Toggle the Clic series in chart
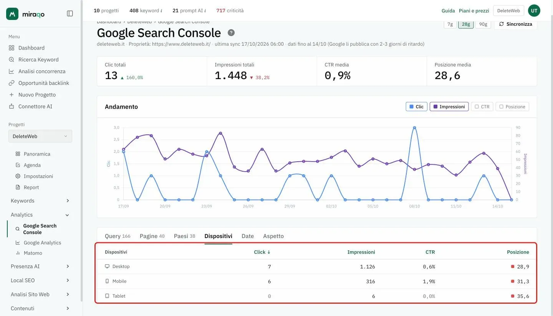Screen dimensions: 553x316 (x=417, y=107)
